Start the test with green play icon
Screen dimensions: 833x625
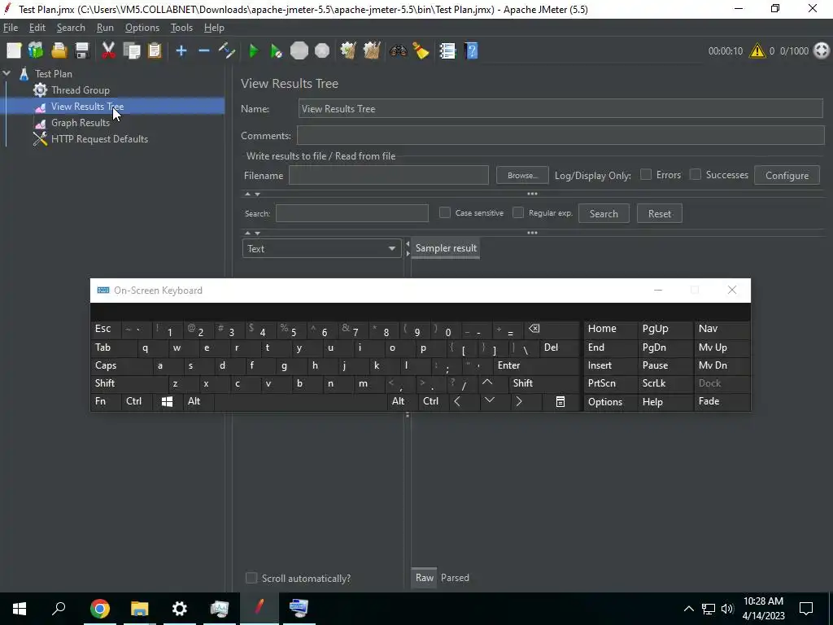[x=254, y=51]
